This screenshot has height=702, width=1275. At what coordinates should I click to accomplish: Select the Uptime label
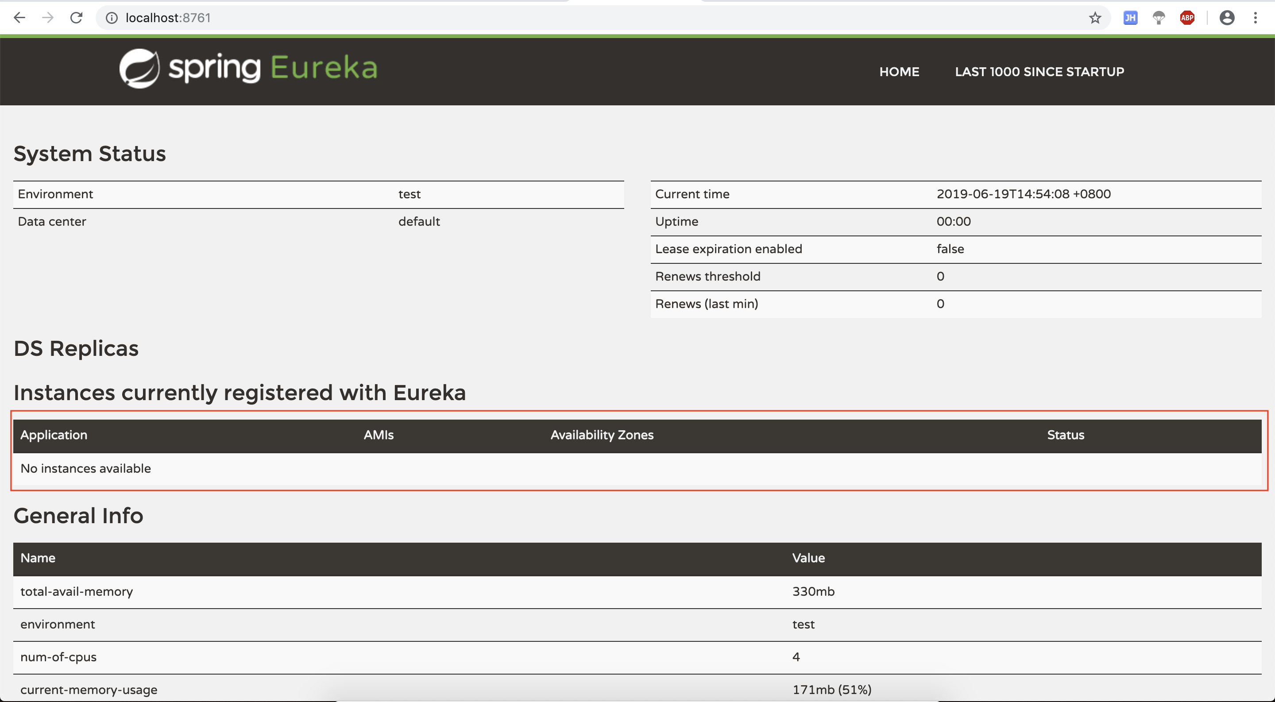point(676,222)
